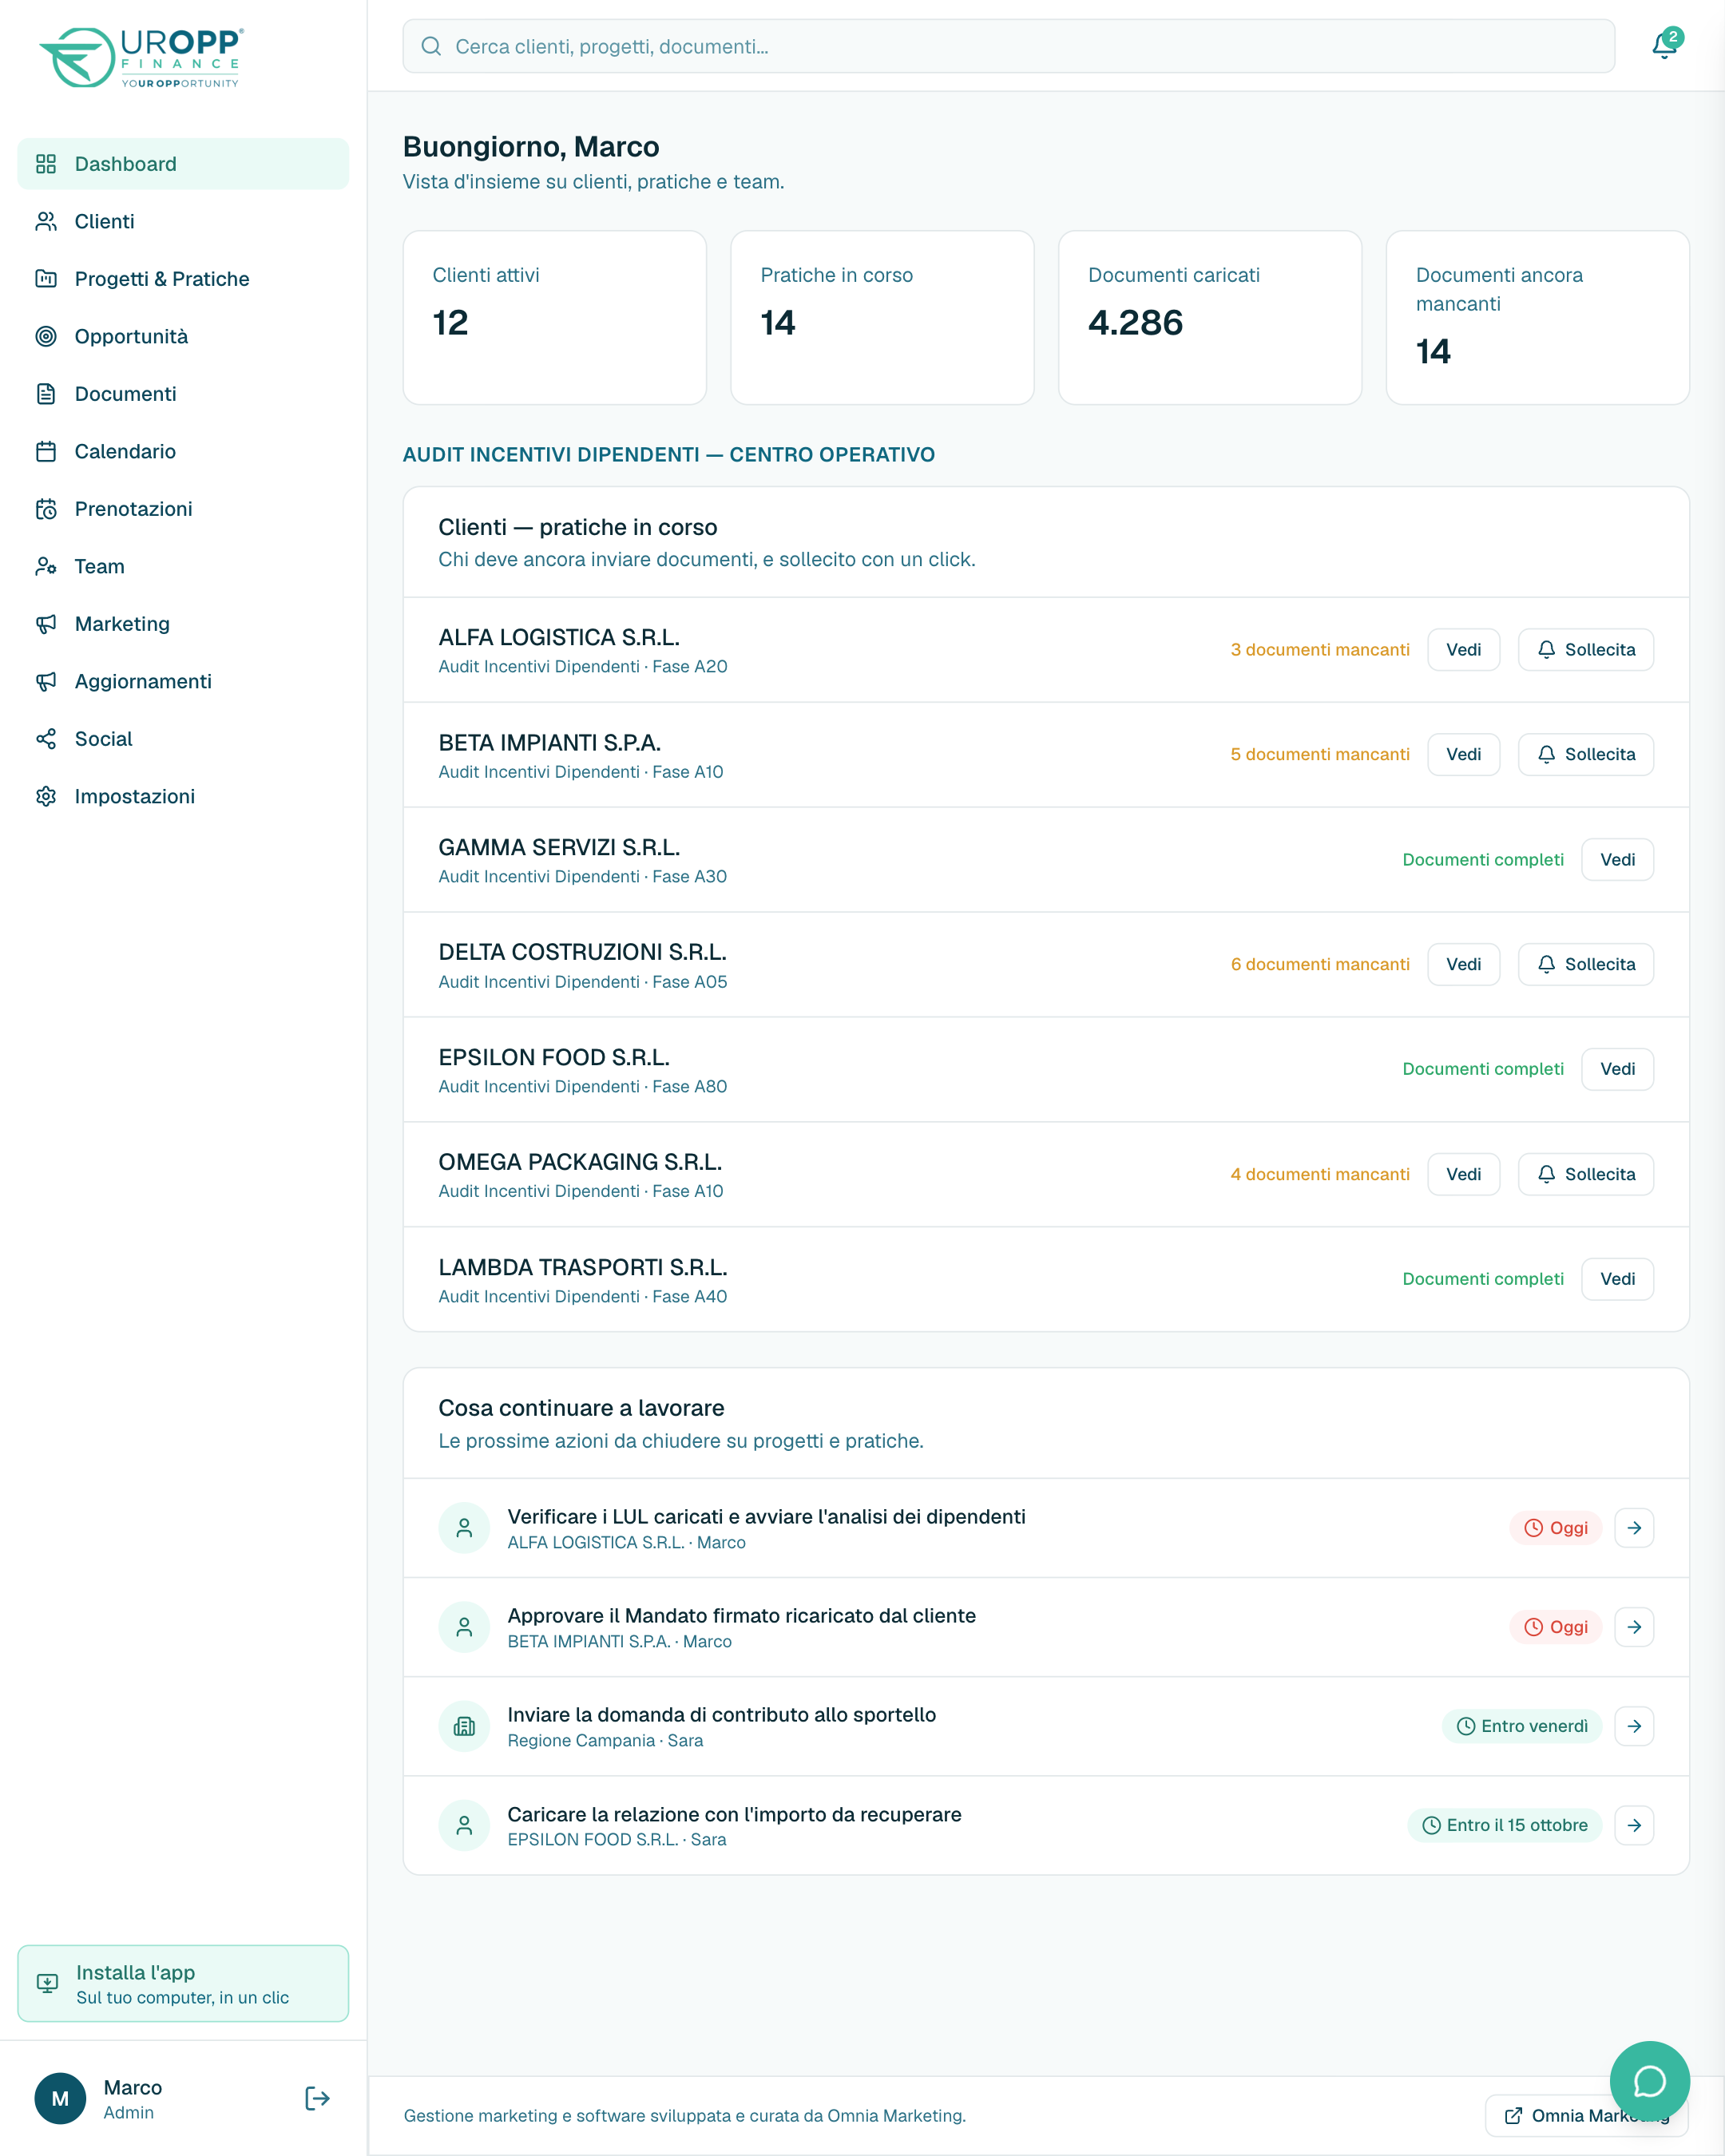The image size is (1725, 2156).
Task: Click building icon beside Inviare la domanda
Action: tap(464, 1726)
